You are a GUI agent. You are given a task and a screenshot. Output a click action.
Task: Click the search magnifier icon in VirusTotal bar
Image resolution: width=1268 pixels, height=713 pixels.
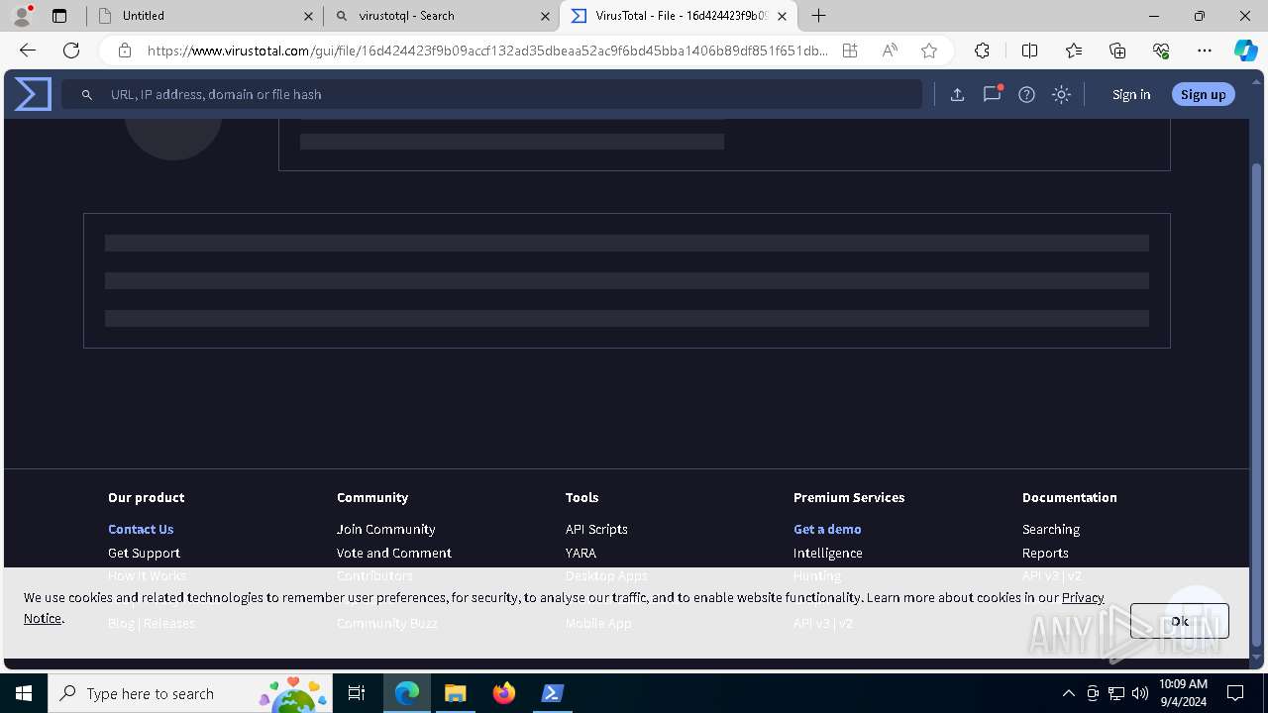point(87,95)
